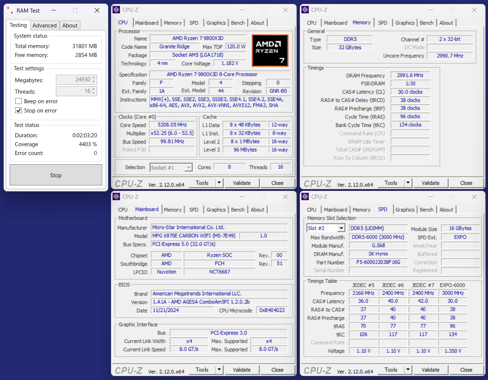Screen dimensions: 488x380
Task: Enable the Beep on error checkbox
Action: 19,101
